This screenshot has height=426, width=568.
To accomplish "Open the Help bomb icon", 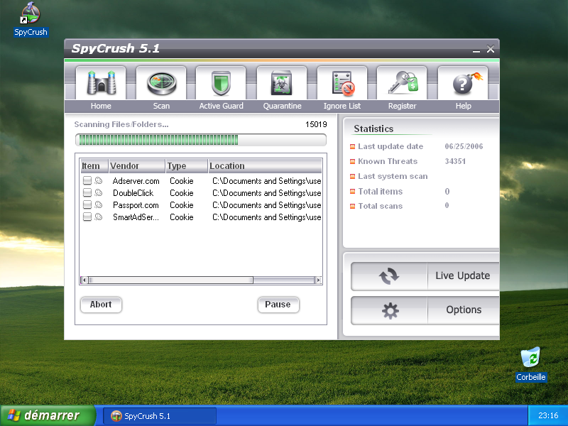I will pos(467,82).
